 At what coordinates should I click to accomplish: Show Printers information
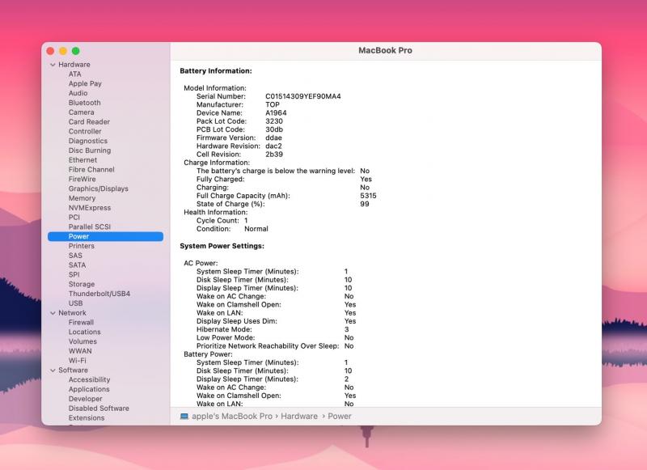coord(82,246)
